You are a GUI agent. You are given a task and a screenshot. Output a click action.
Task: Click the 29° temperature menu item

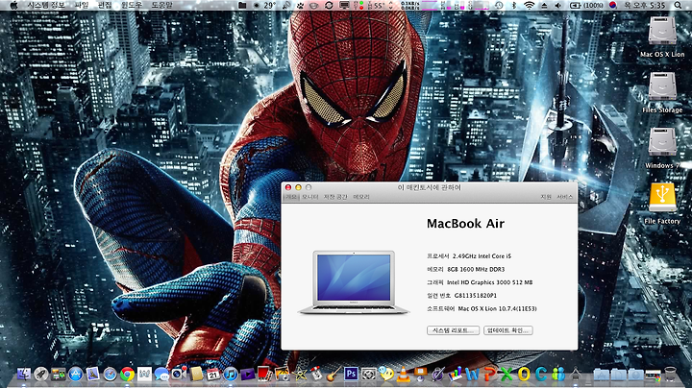click(x=269, y=6)
